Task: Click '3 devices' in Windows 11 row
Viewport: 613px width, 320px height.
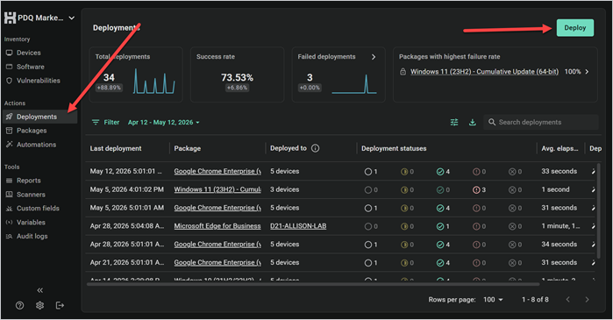Action: pos(285,189)
